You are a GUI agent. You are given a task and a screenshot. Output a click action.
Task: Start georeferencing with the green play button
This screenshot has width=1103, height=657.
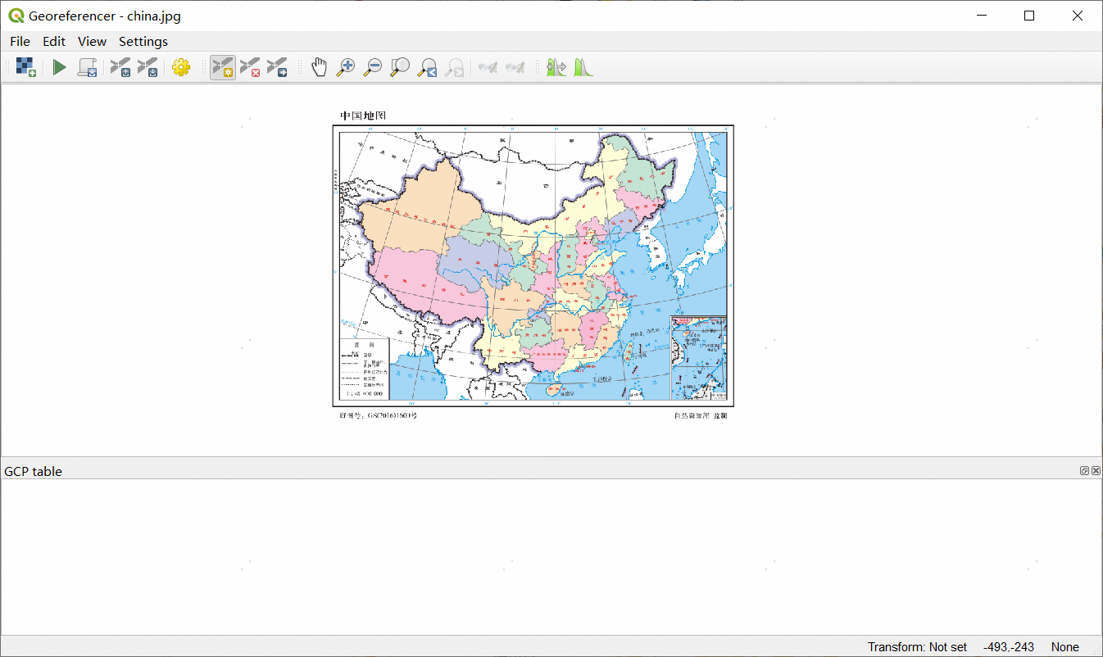[x=59, y=67]
